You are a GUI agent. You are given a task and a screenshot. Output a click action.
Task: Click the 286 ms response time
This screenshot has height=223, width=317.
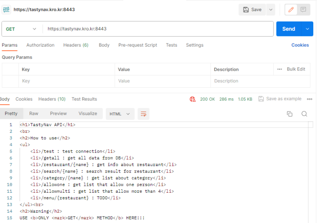click(226, 99)
